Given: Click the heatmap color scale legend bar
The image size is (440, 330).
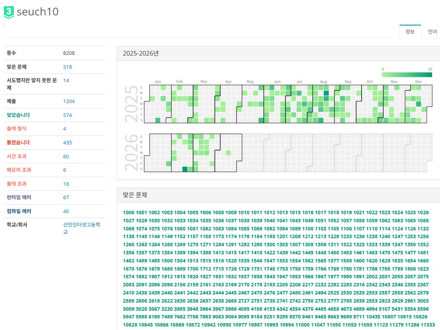Looking at the screenshot, I should click(x=407, y=75).
